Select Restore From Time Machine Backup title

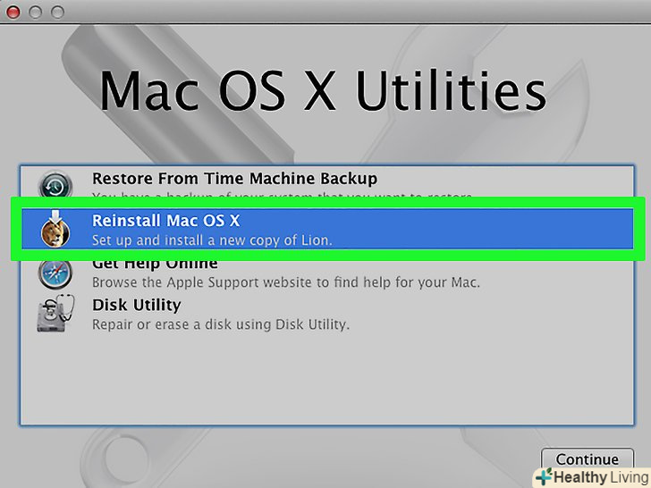(234, 179)
